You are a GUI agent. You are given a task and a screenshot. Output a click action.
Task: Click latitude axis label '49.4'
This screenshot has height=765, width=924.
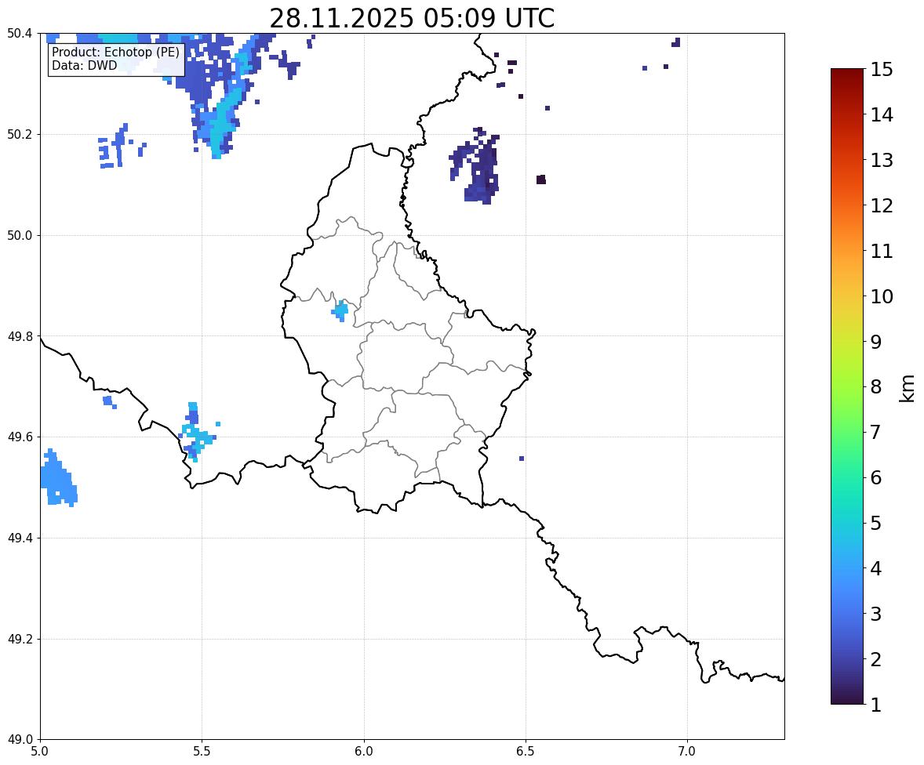(20, 538)
